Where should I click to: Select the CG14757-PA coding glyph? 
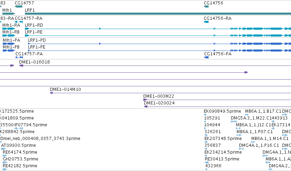[19, 57]
